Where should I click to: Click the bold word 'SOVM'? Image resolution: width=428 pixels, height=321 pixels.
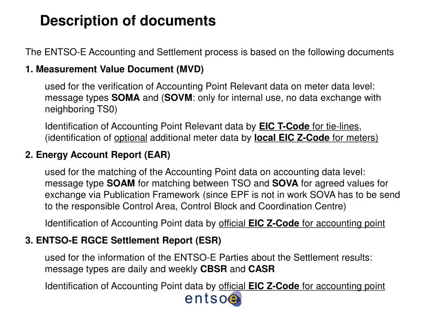coord(178,98)
